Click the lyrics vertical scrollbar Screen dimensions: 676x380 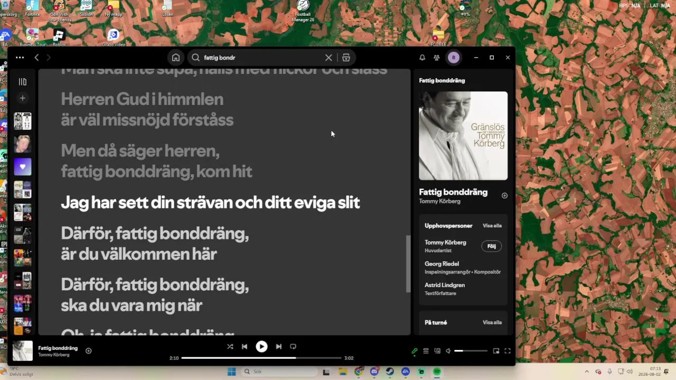click(x=408, y=263)
